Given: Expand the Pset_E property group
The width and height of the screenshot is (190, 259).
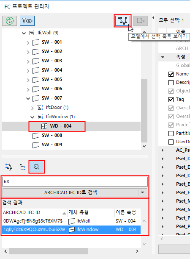Looking at the screenshot, I should click(x=163, y=184).
